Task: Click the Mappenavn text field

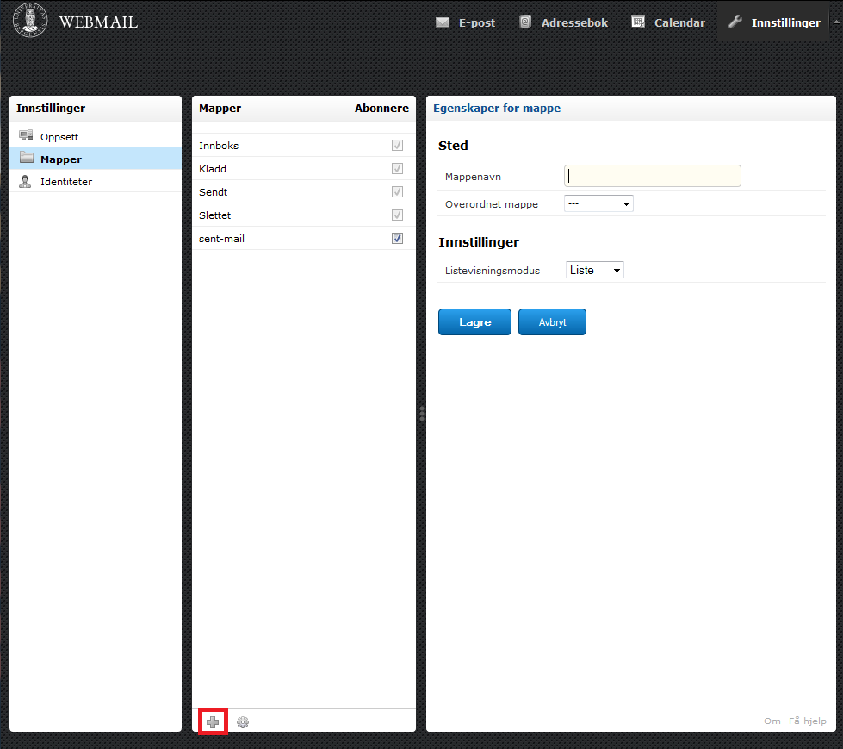Action: (x=652, y=176)
